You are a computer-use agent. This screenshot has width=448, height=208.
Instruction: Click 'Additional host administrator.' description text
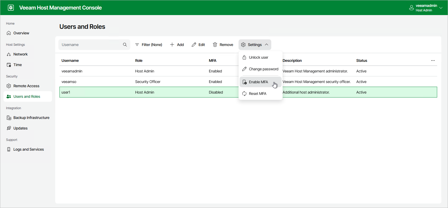tap(306, 92)
